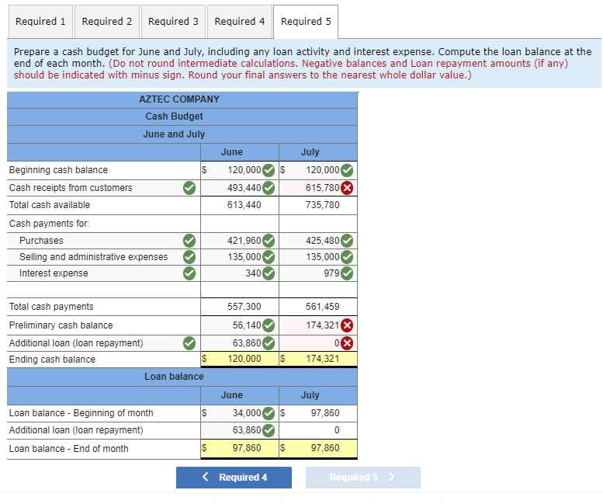Select the Cash receipts from customers row label
The width and height of the screenshot is (603, 504).
pos(71,188)
